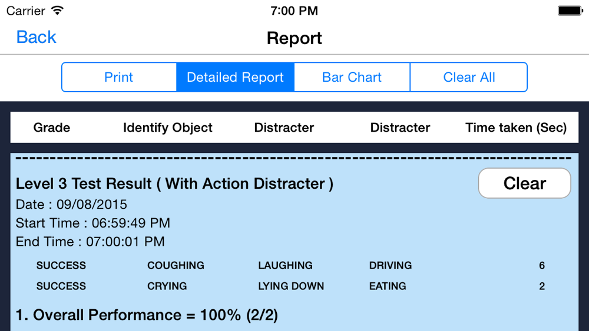Tap the first Distracter column header
Viewport: 589px width, 331px height.
point(284,128)
